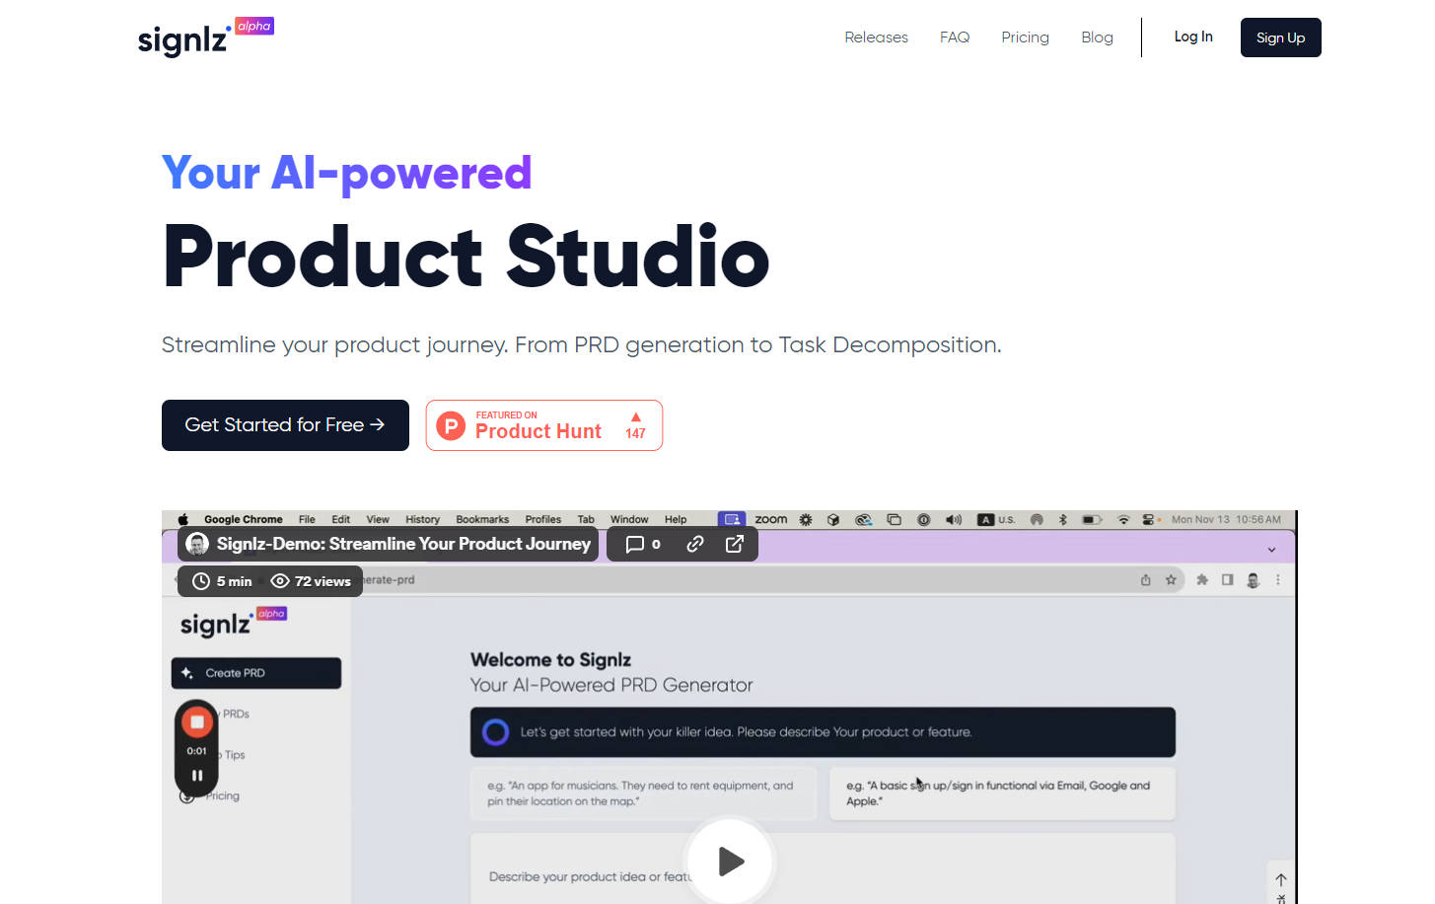This screenshot has height=904, width=1435.
Task: Click the red stop recording button
Action: tap(197, 722)
